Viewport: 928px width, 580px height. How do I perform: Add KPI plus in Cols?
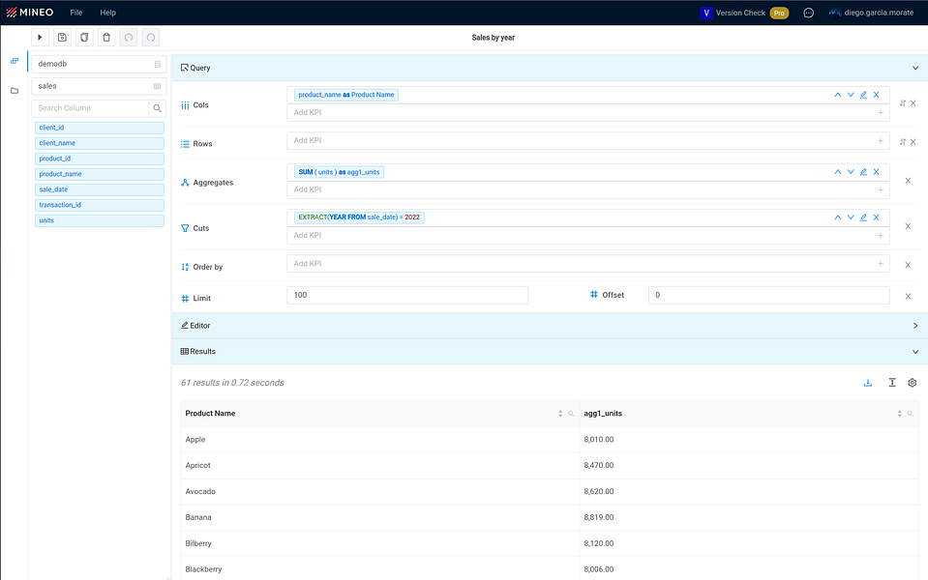pos(880,112)
